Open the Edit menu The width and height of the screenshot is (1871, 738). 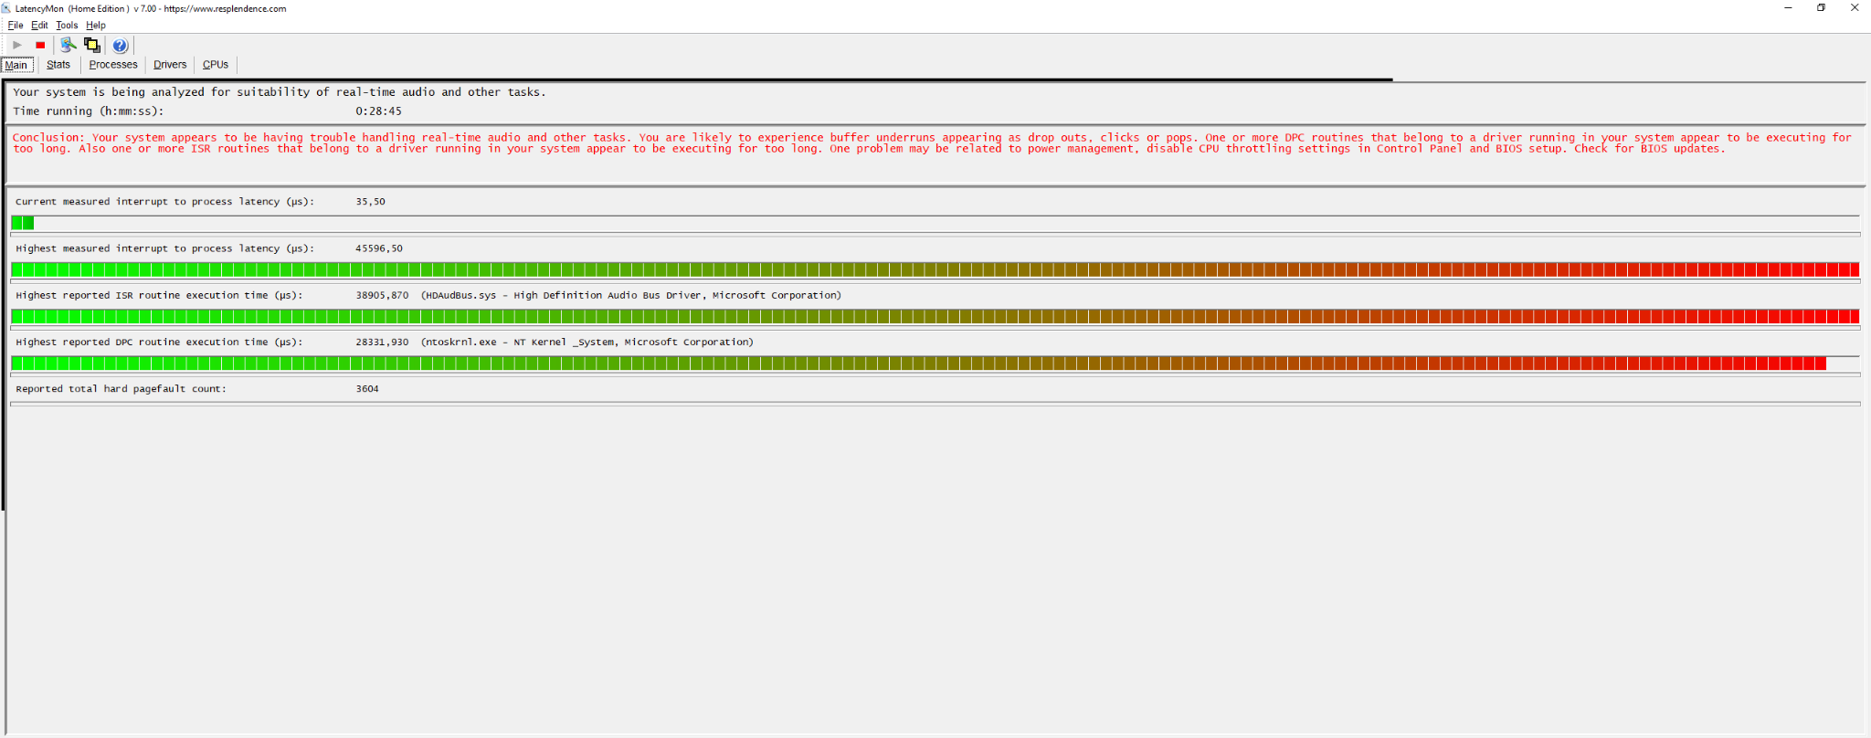39,26
